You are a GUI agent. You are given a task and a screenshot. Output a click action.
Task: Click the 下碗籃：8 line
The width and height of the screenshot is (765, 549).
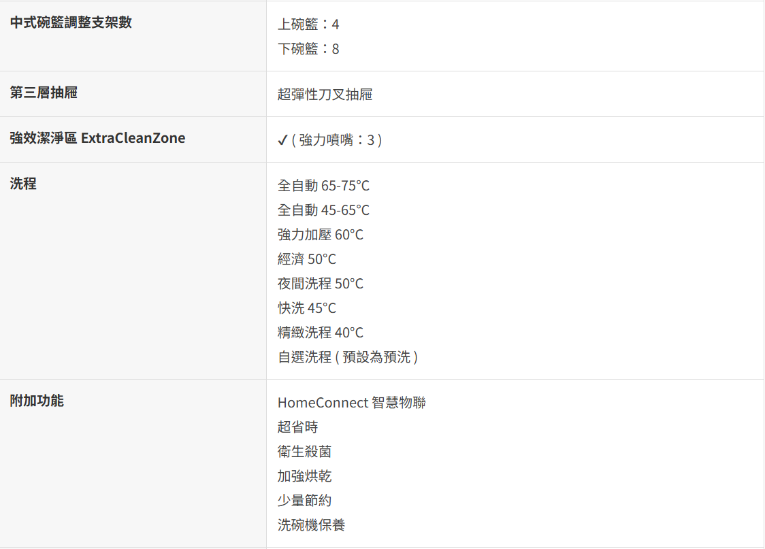coord(308,49)
